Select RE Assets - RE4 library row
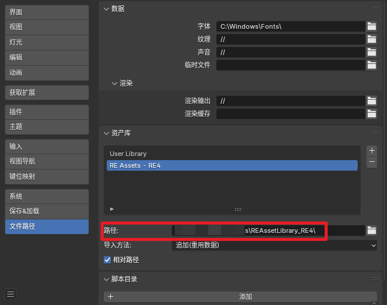This screenshot has width=387, height=305. pos(232,165)
